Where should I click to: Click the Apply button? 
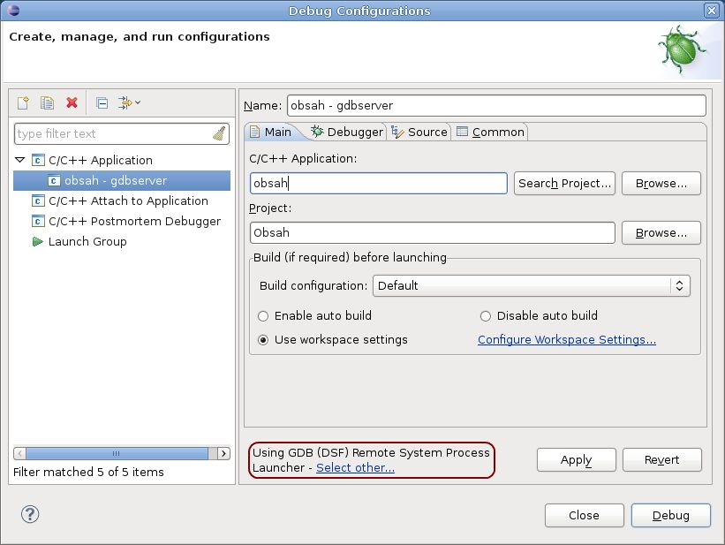point(576,460)
